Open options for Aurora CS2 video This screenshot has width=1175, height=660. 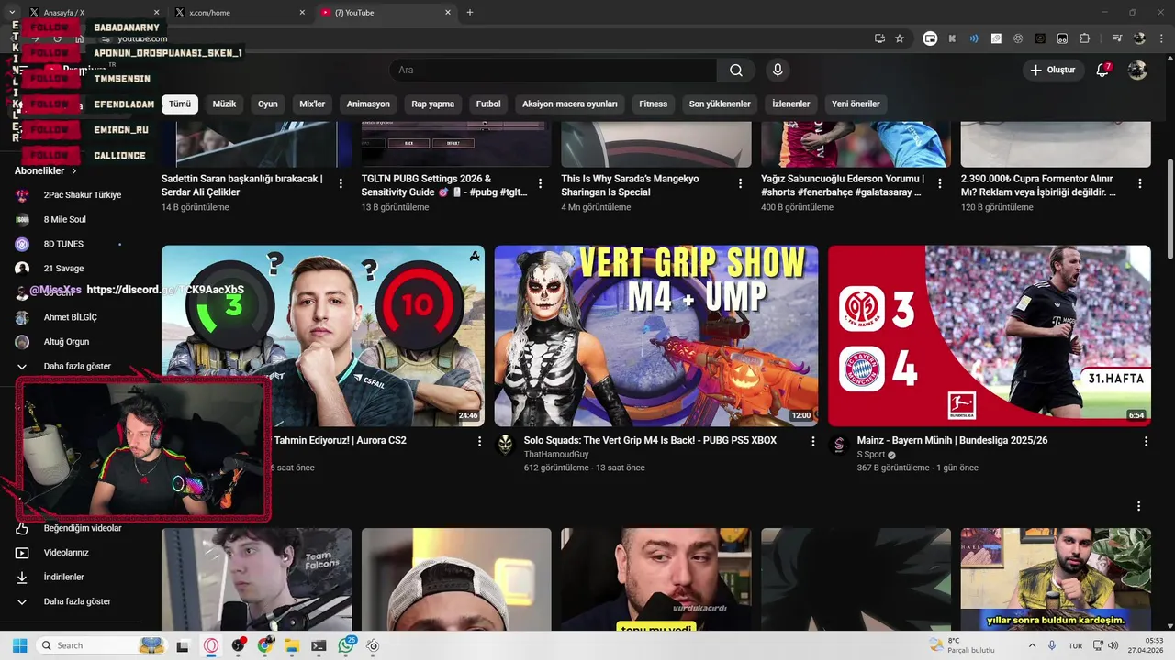coord(479,442)
